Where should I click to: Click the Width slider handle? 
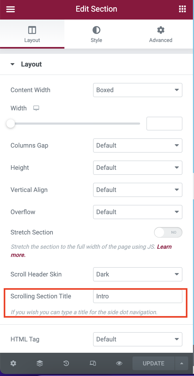click(11, 124)
